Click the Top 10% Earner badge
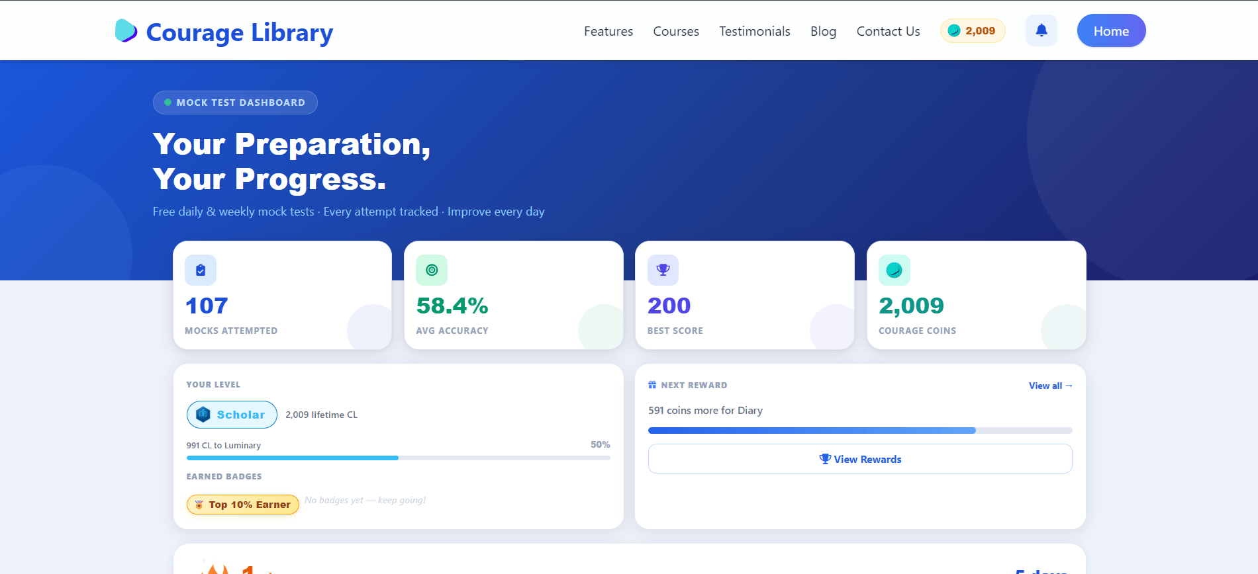The image size is (1258, 574). (243, 505)
